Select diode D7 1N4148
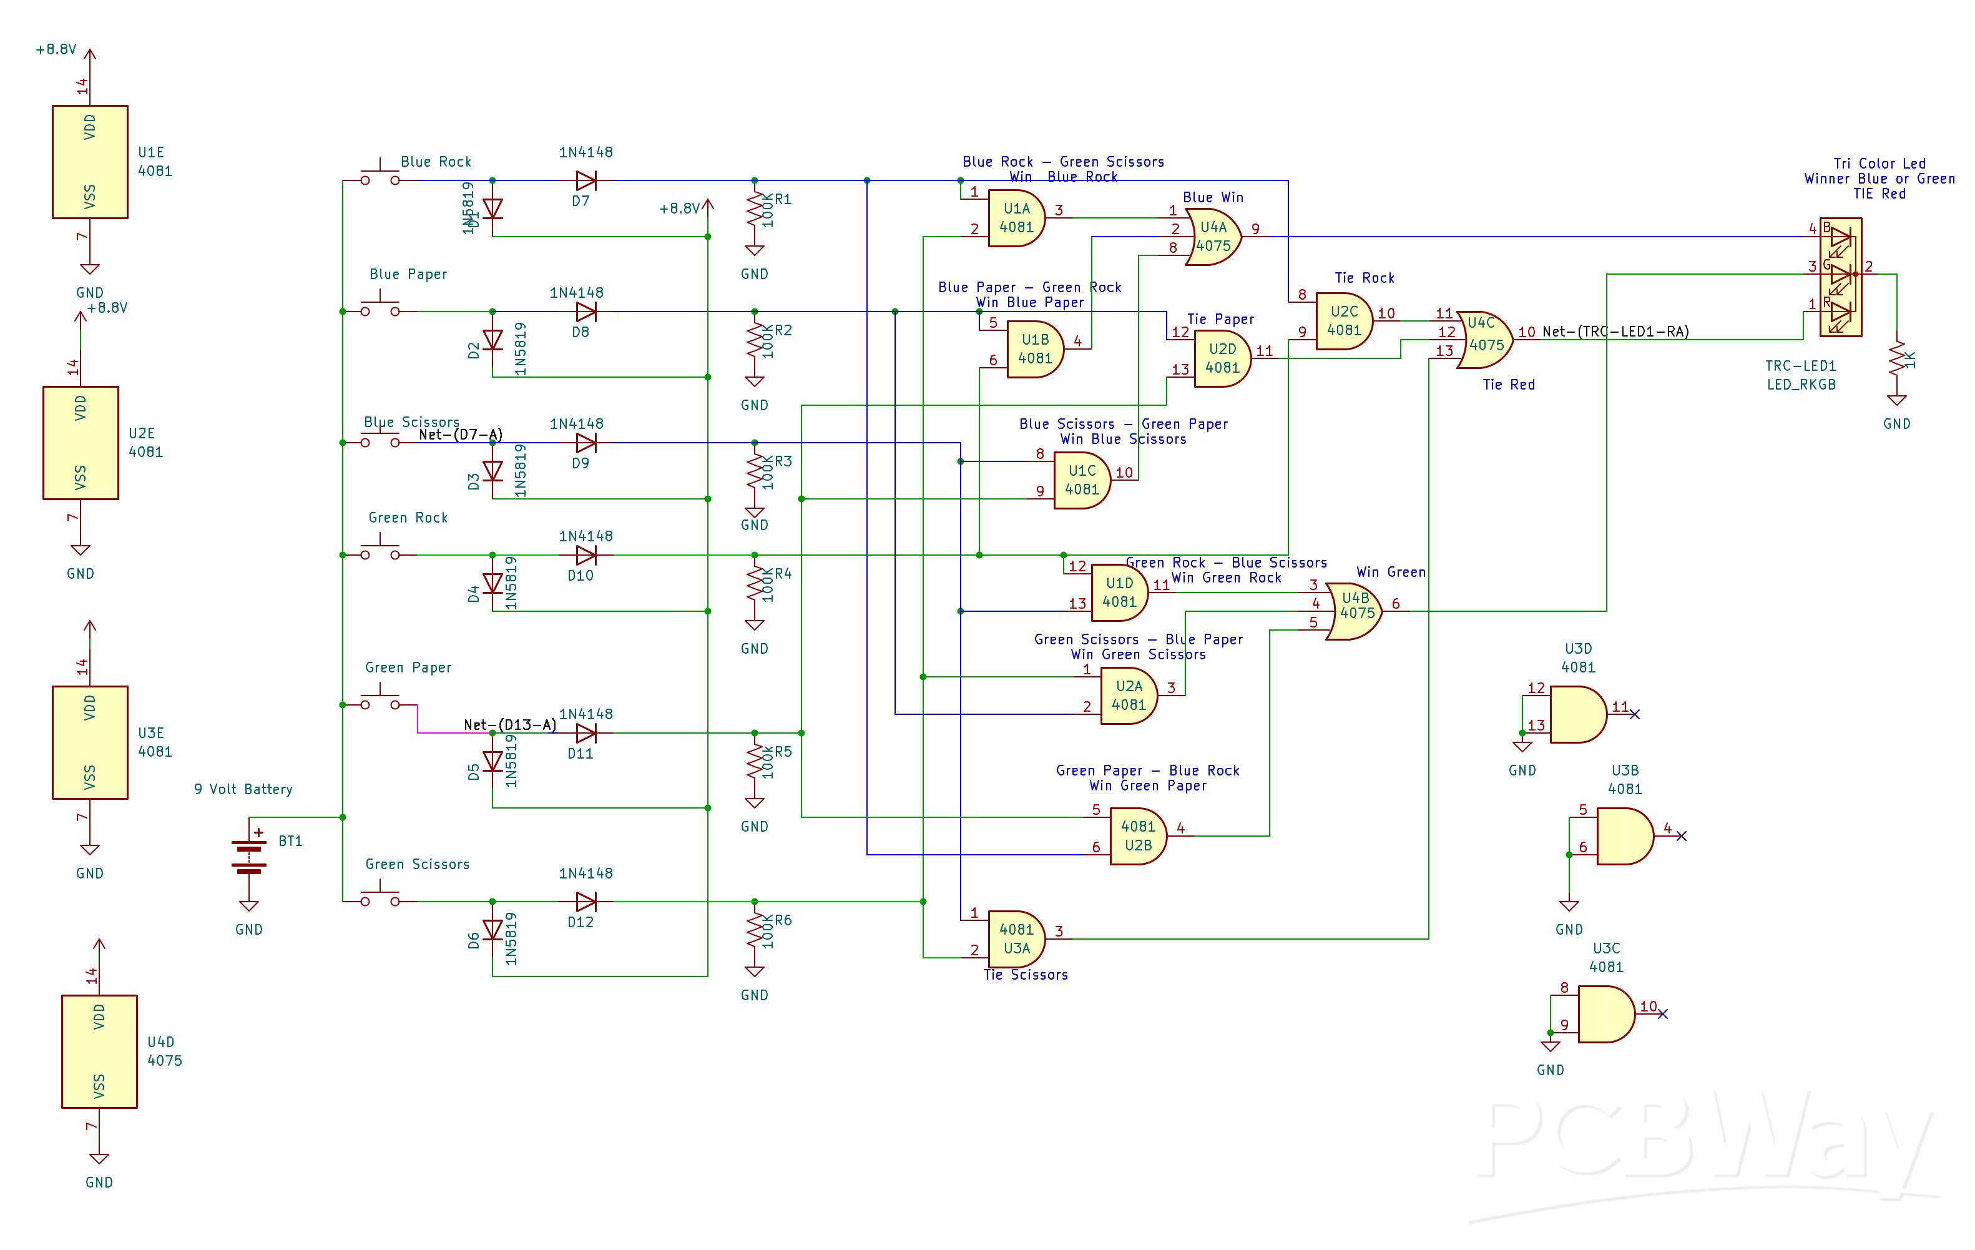1975x1250 pixels. pyautogui.click(x=586, y=180)
